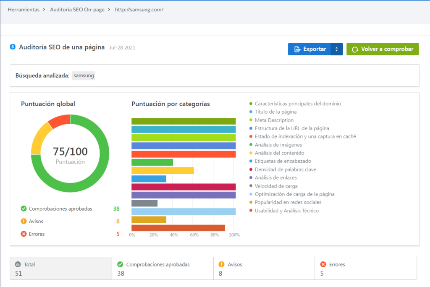Switch to the bottom Errores tab

tap(366, 269)
